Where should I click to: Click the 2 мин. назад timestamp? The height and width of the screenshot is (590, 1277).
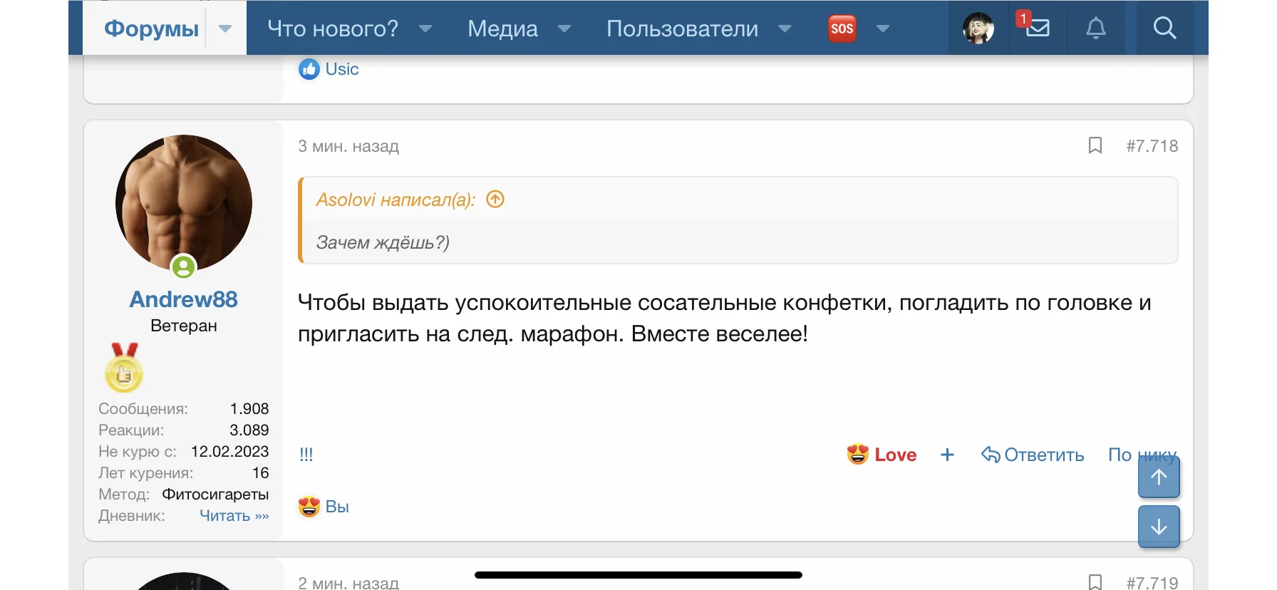click(348, 583)
